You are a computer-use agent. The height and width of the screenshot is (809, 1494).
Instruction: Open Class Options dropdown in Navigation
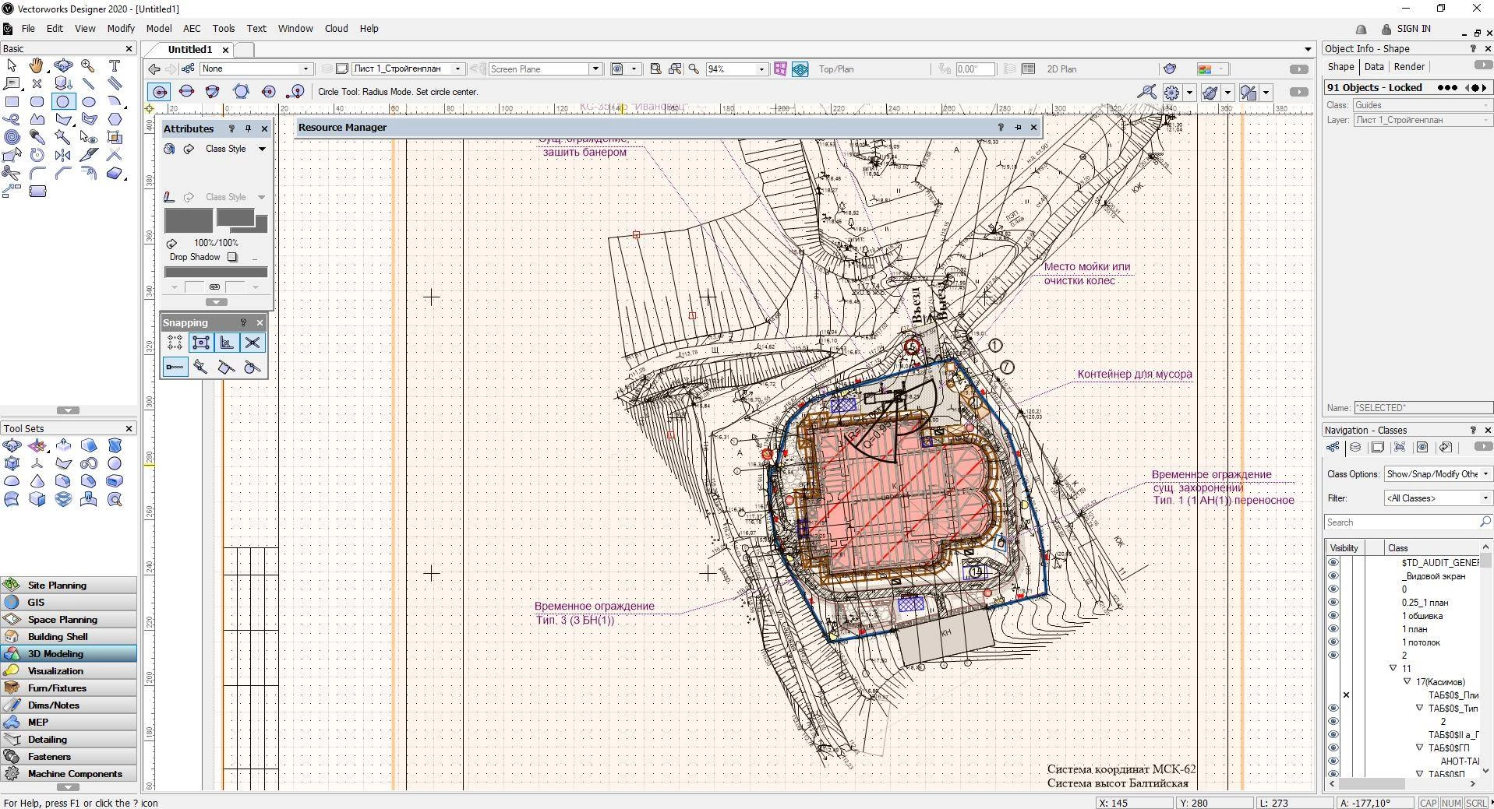click(1437, 473)
